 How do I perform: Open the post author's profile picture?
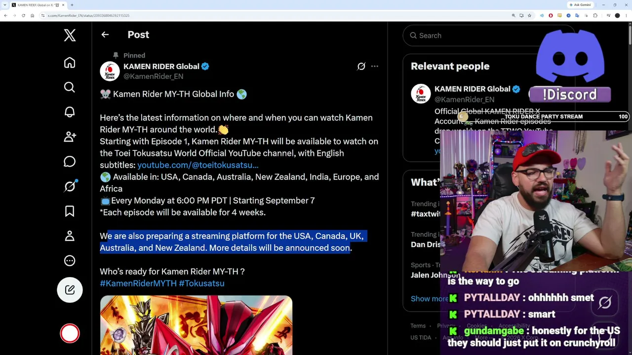(x=110, y=71)
